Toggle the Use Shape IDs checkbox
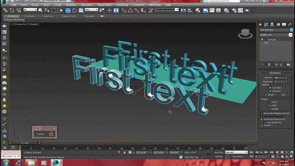Viewport: 295px width, 166px height. click(265, 122)
